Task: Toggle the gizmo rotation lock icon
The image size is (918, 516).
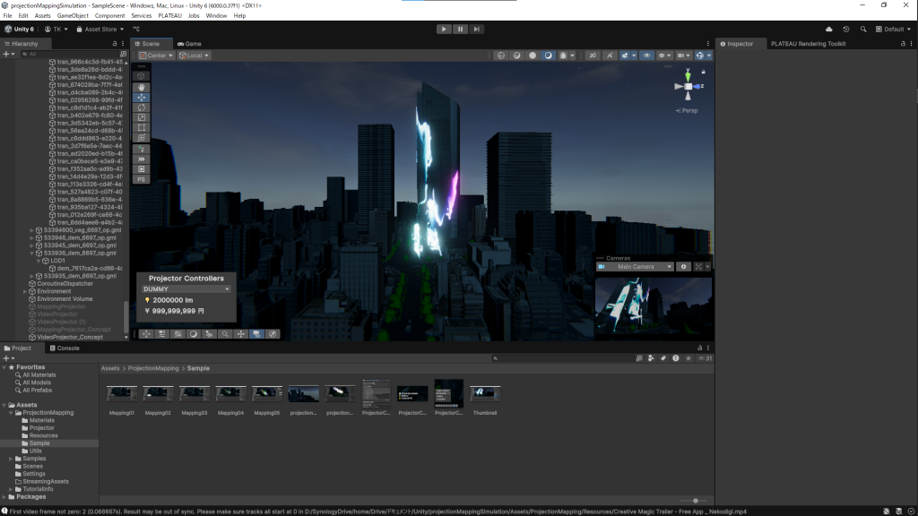Action: (703, 72)
